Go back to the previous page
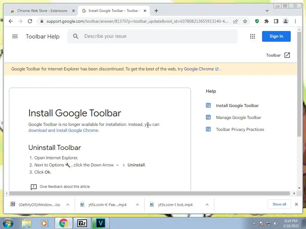Image resolution: width=306 pixels, height=229 pixels. [x=11, y=21]
